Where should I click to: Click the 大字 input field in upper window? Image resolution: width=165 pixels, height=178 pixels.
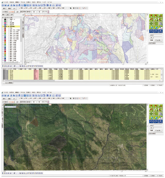click(x=157, y=35)
